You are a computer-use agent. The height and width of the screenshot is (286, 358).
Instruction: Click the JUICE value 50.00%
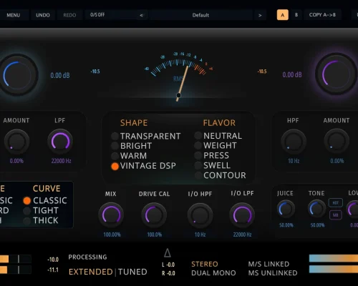coord(286,225)
